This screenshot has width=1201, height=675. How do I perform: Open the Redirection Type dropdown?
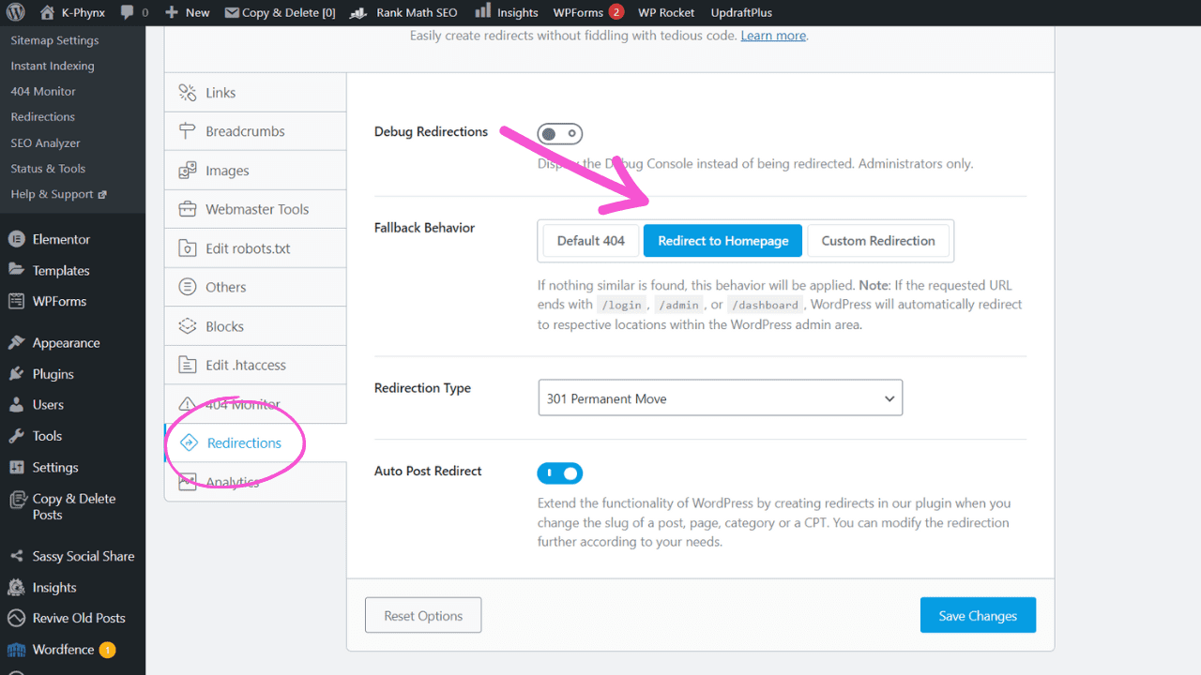[720, 397]
